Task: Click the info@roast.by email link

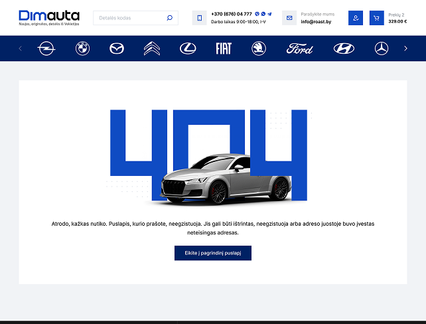Action: 317,21
